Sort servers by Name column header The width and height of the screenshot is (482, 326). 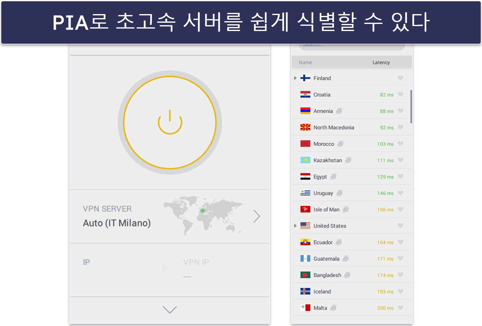(x=305, y=62)
